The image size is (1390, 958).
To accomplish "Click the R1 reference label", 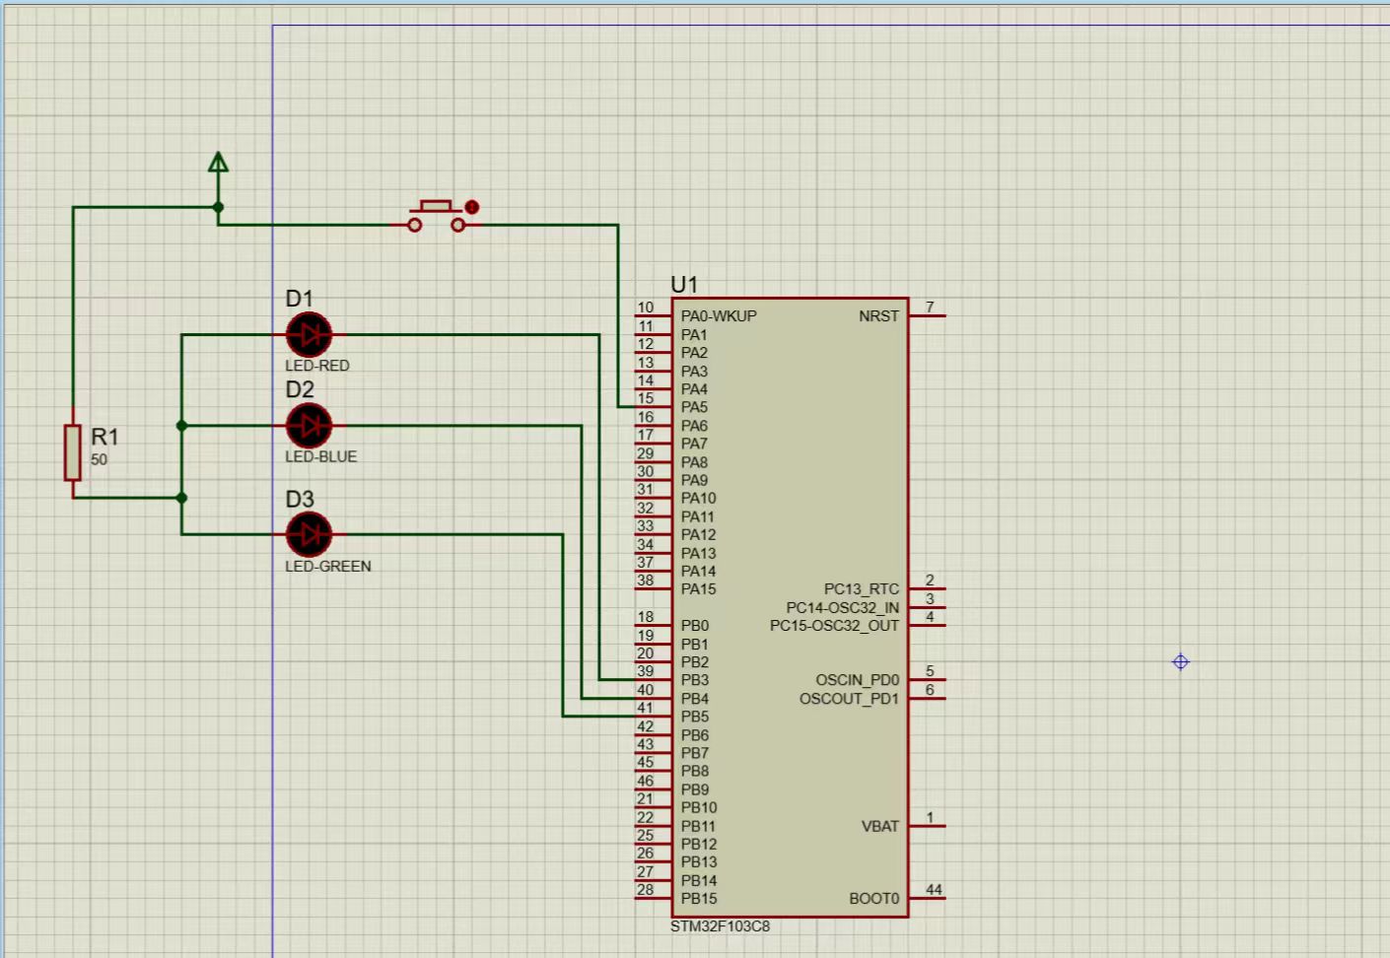I will (104, 437).
